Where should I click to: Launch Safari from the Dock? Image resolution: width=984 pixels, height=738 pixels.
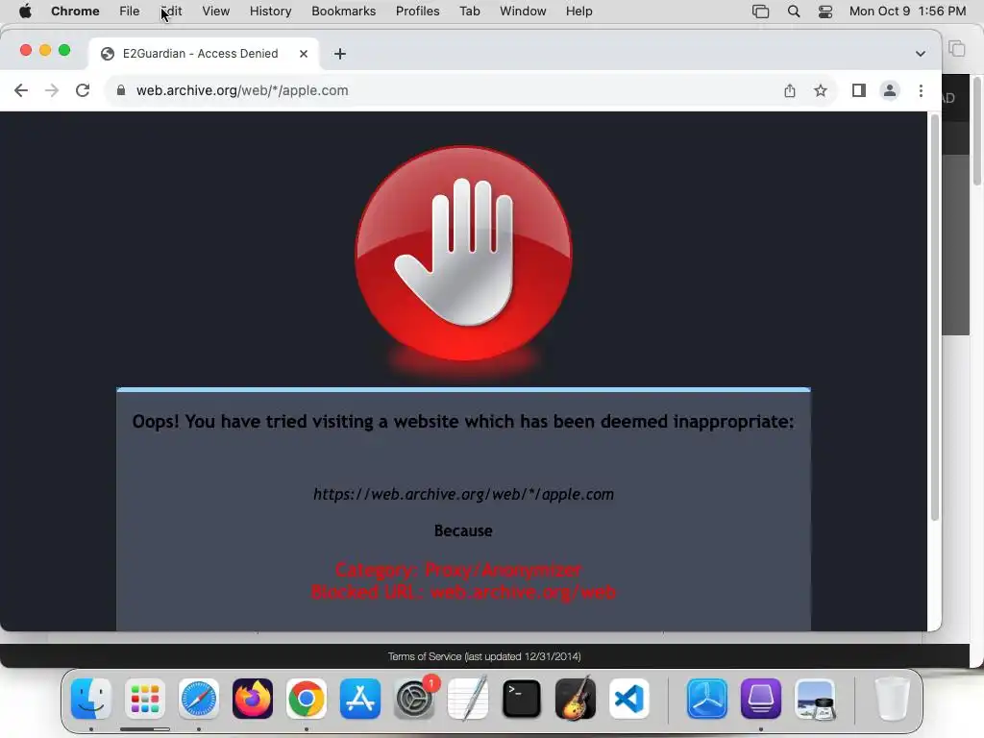coord(199,699)
